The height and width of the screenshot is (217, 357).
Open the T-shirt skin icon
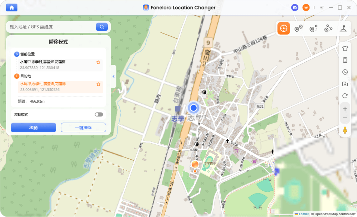coord(345,48)
